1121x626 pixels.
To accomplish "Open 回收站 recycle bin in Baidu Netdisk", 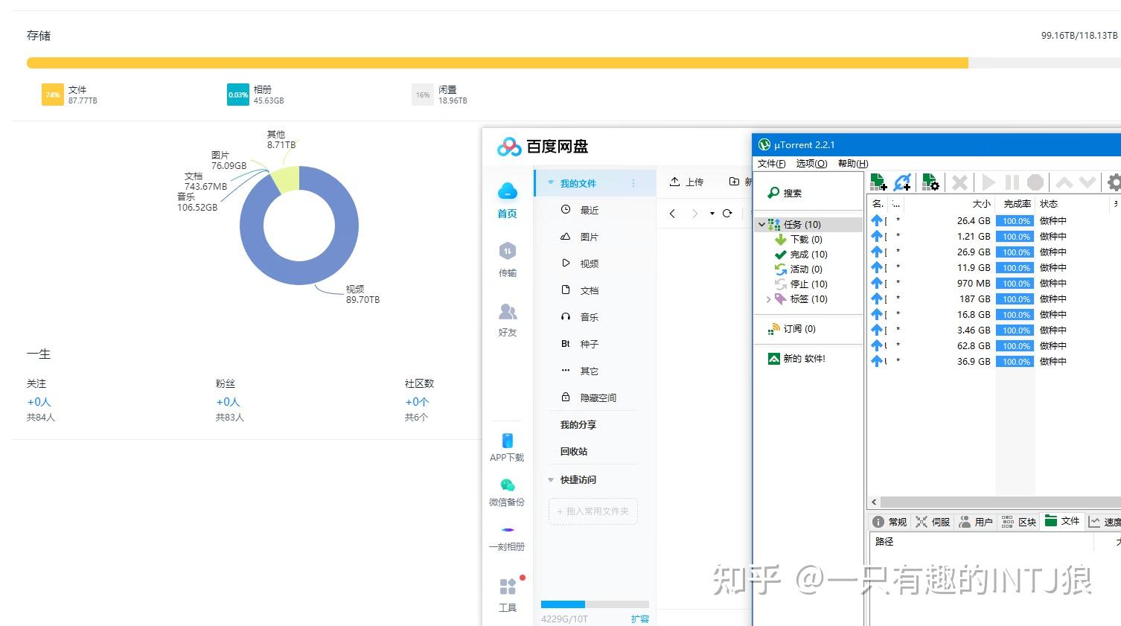I will point(574,451).
